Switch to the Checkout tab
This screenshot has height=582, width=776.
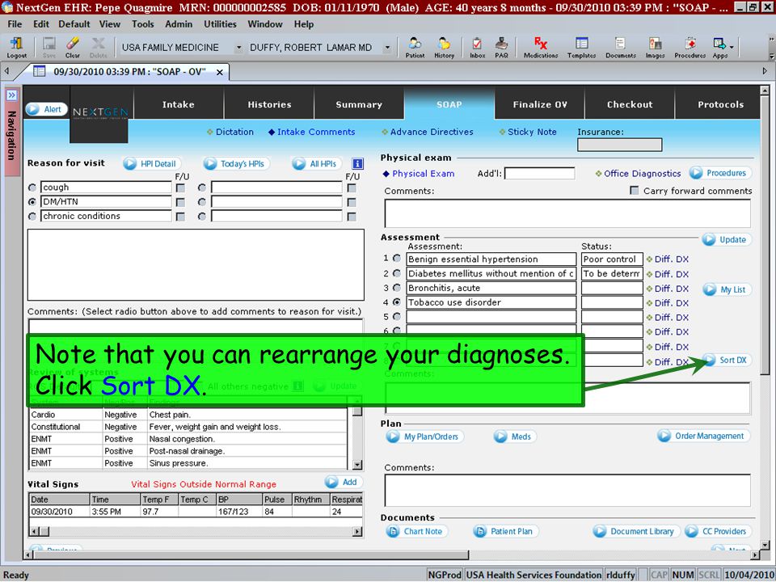click(630, 104)
